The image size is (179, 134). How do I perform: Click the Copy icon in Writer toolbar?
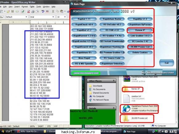tap(57, 11)
